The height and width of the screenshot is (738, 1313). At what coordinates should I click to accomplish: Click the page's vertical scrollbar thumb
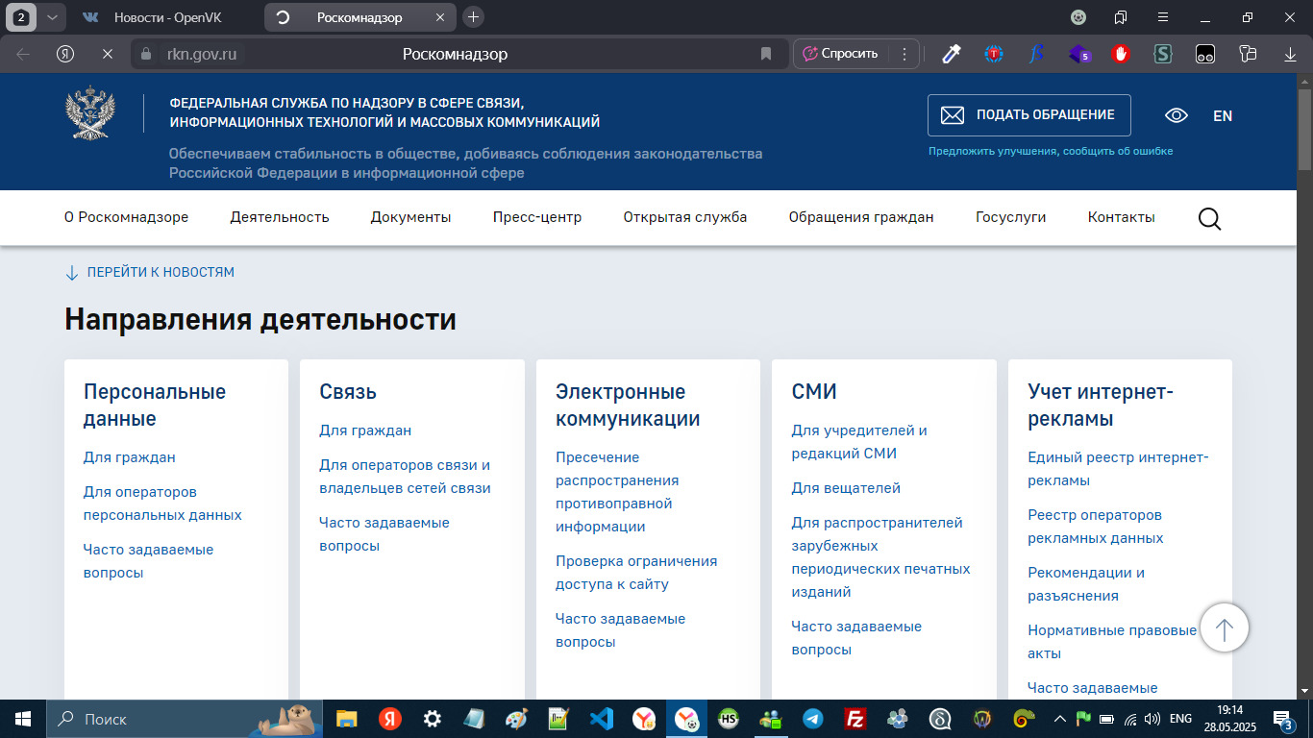[x=1304, y=130]
